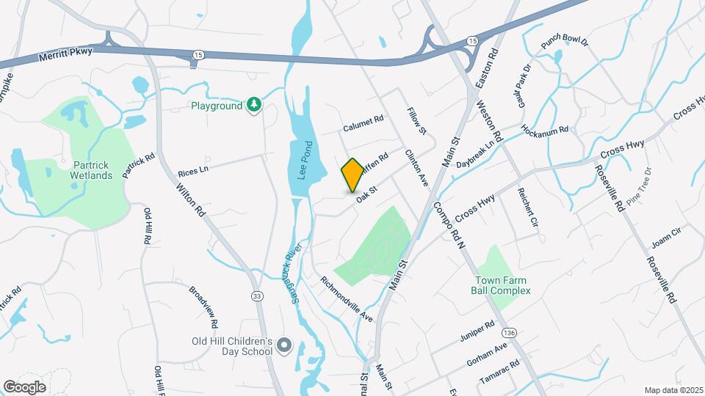Select the Punch Bowl Dr label

point(565,41)
